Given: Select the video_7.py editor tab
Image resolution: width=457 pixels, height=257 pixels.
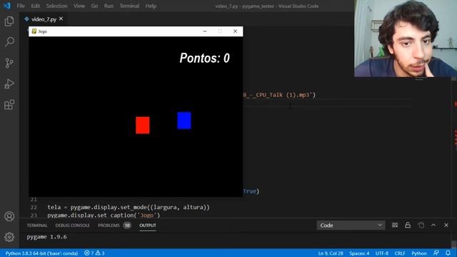Looking at the screenshot, I should (44, 19).
